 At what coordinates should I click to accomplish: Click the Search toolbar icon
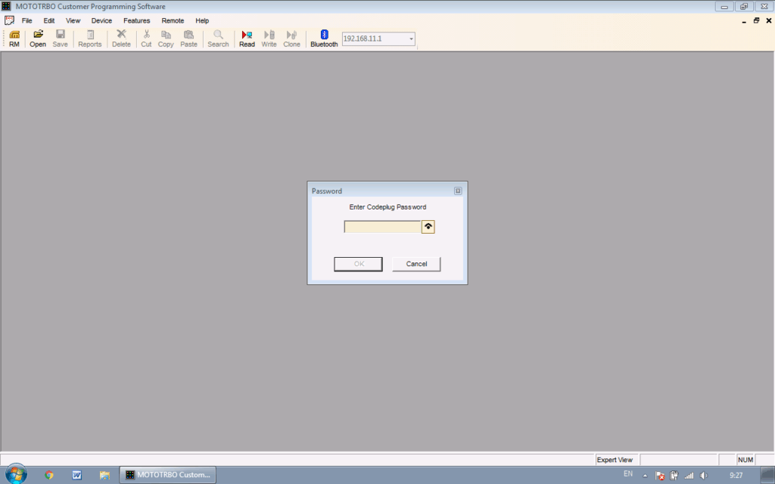[x=218, y=39]
